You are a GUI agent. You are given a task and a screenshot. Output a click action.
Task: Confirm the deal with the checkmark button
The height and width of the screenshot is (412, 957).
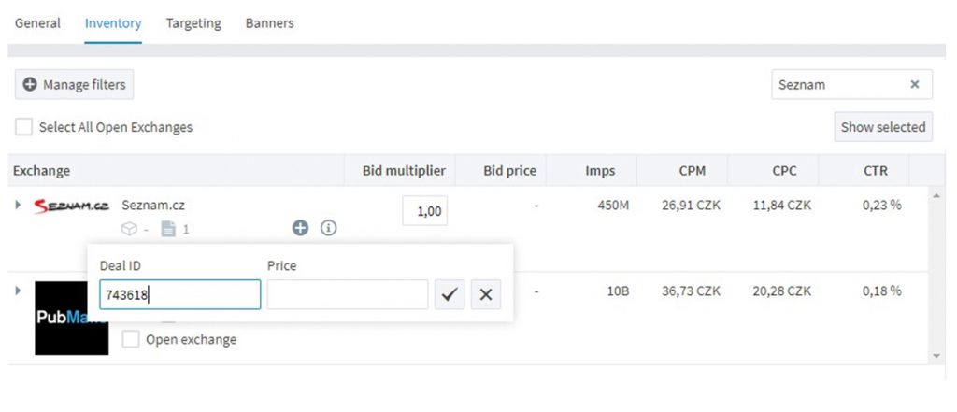450,295
